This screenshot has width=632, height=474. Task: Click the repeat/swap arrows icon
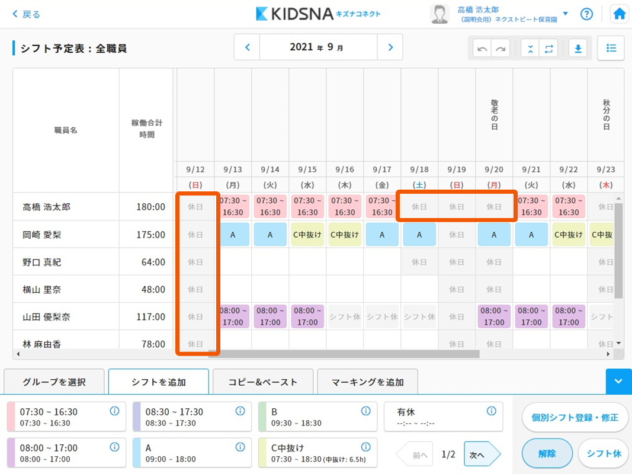point(548,49)
